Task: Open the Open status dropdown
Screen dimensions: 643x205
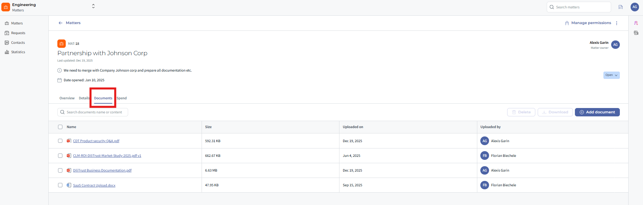Action: [x=611, y=75]
